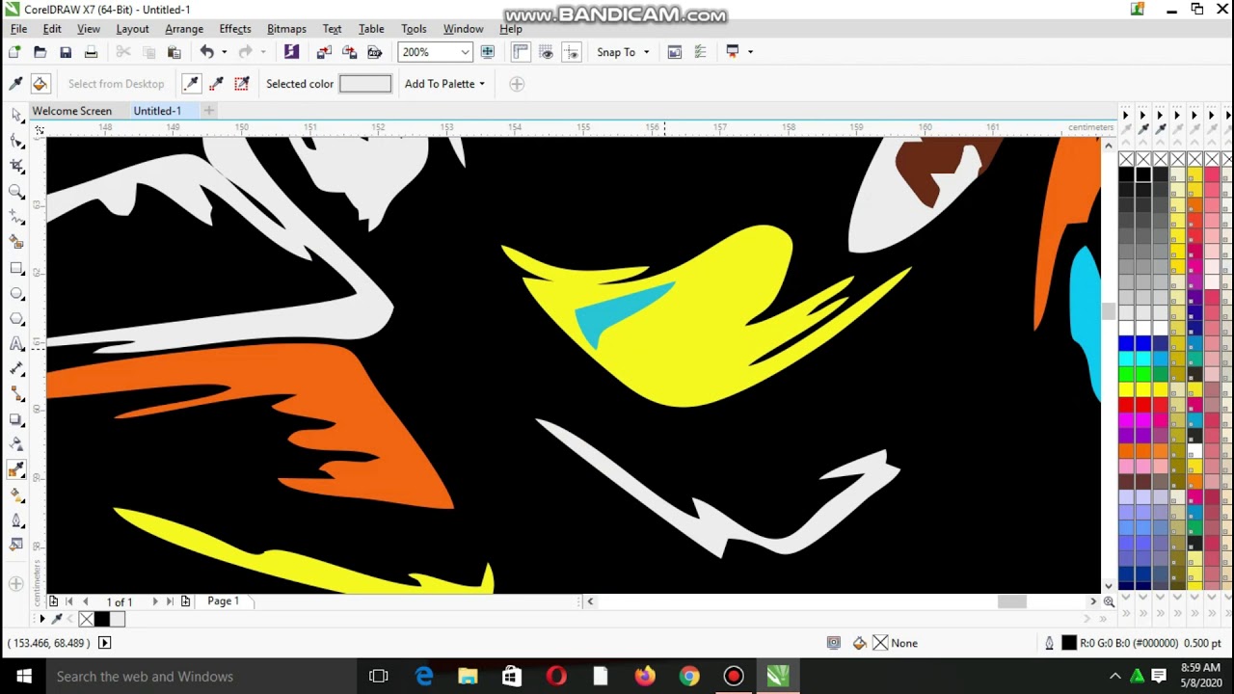This screenshot has height=694, width=1234.
Task: Open the Arrange menu
Action: pos(184,29)
